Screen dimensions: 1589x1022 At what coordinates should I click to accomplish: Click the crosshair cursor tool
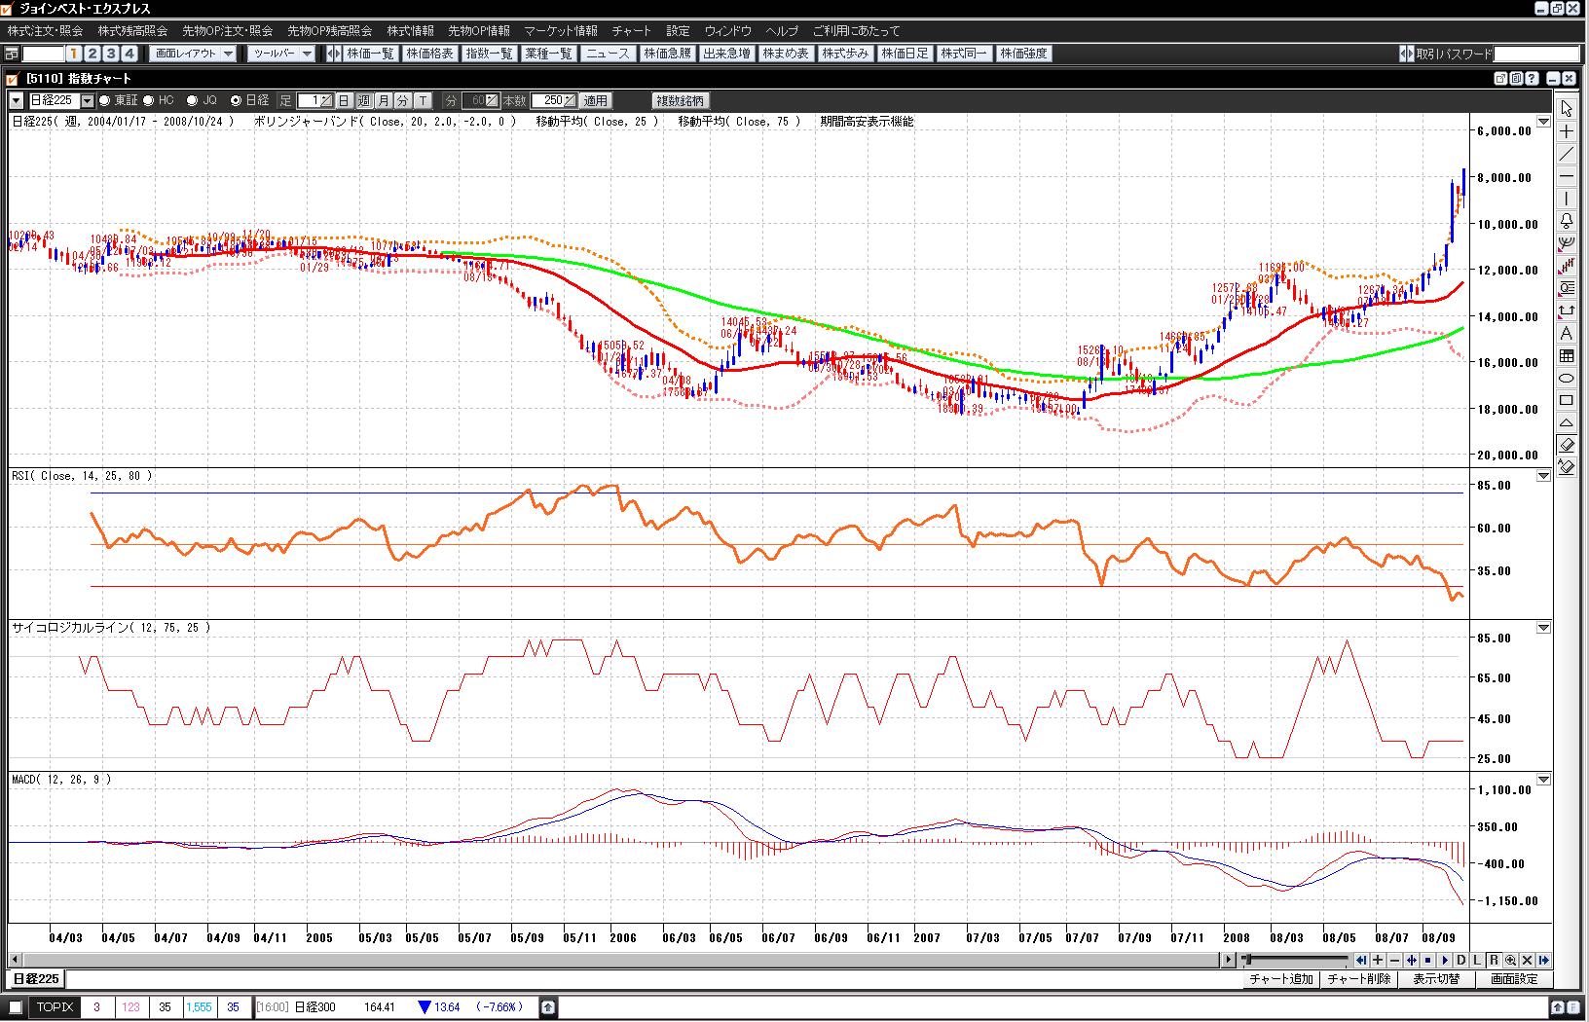(1566, 131)
